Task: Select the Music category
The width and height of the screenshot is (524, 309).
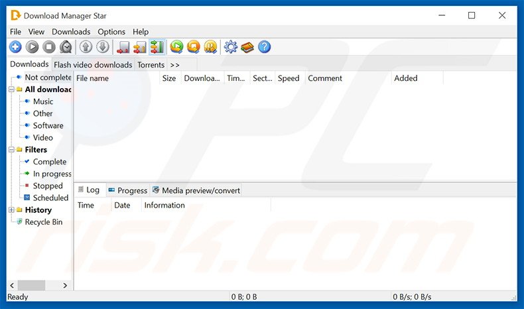Action: point(43,101)
